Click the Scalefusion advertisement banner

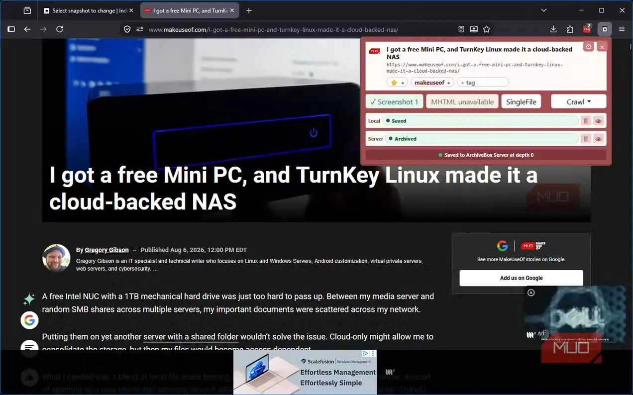[305, 372]
